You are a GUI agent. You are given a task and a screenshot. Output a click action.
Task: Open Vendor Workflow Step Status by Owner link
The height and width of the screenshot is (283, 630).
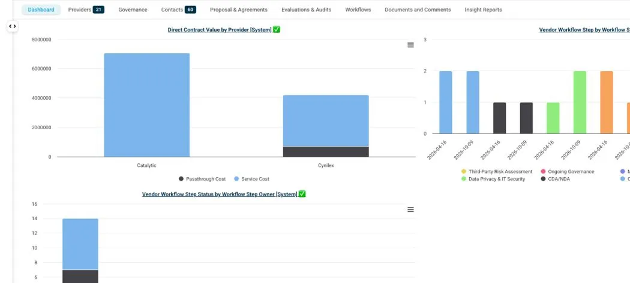tap(220, 194)
